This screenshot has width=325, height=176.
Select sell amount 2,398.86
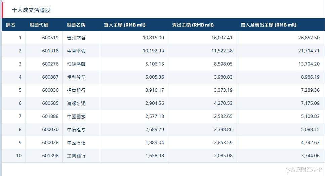(x=223, y=129)
